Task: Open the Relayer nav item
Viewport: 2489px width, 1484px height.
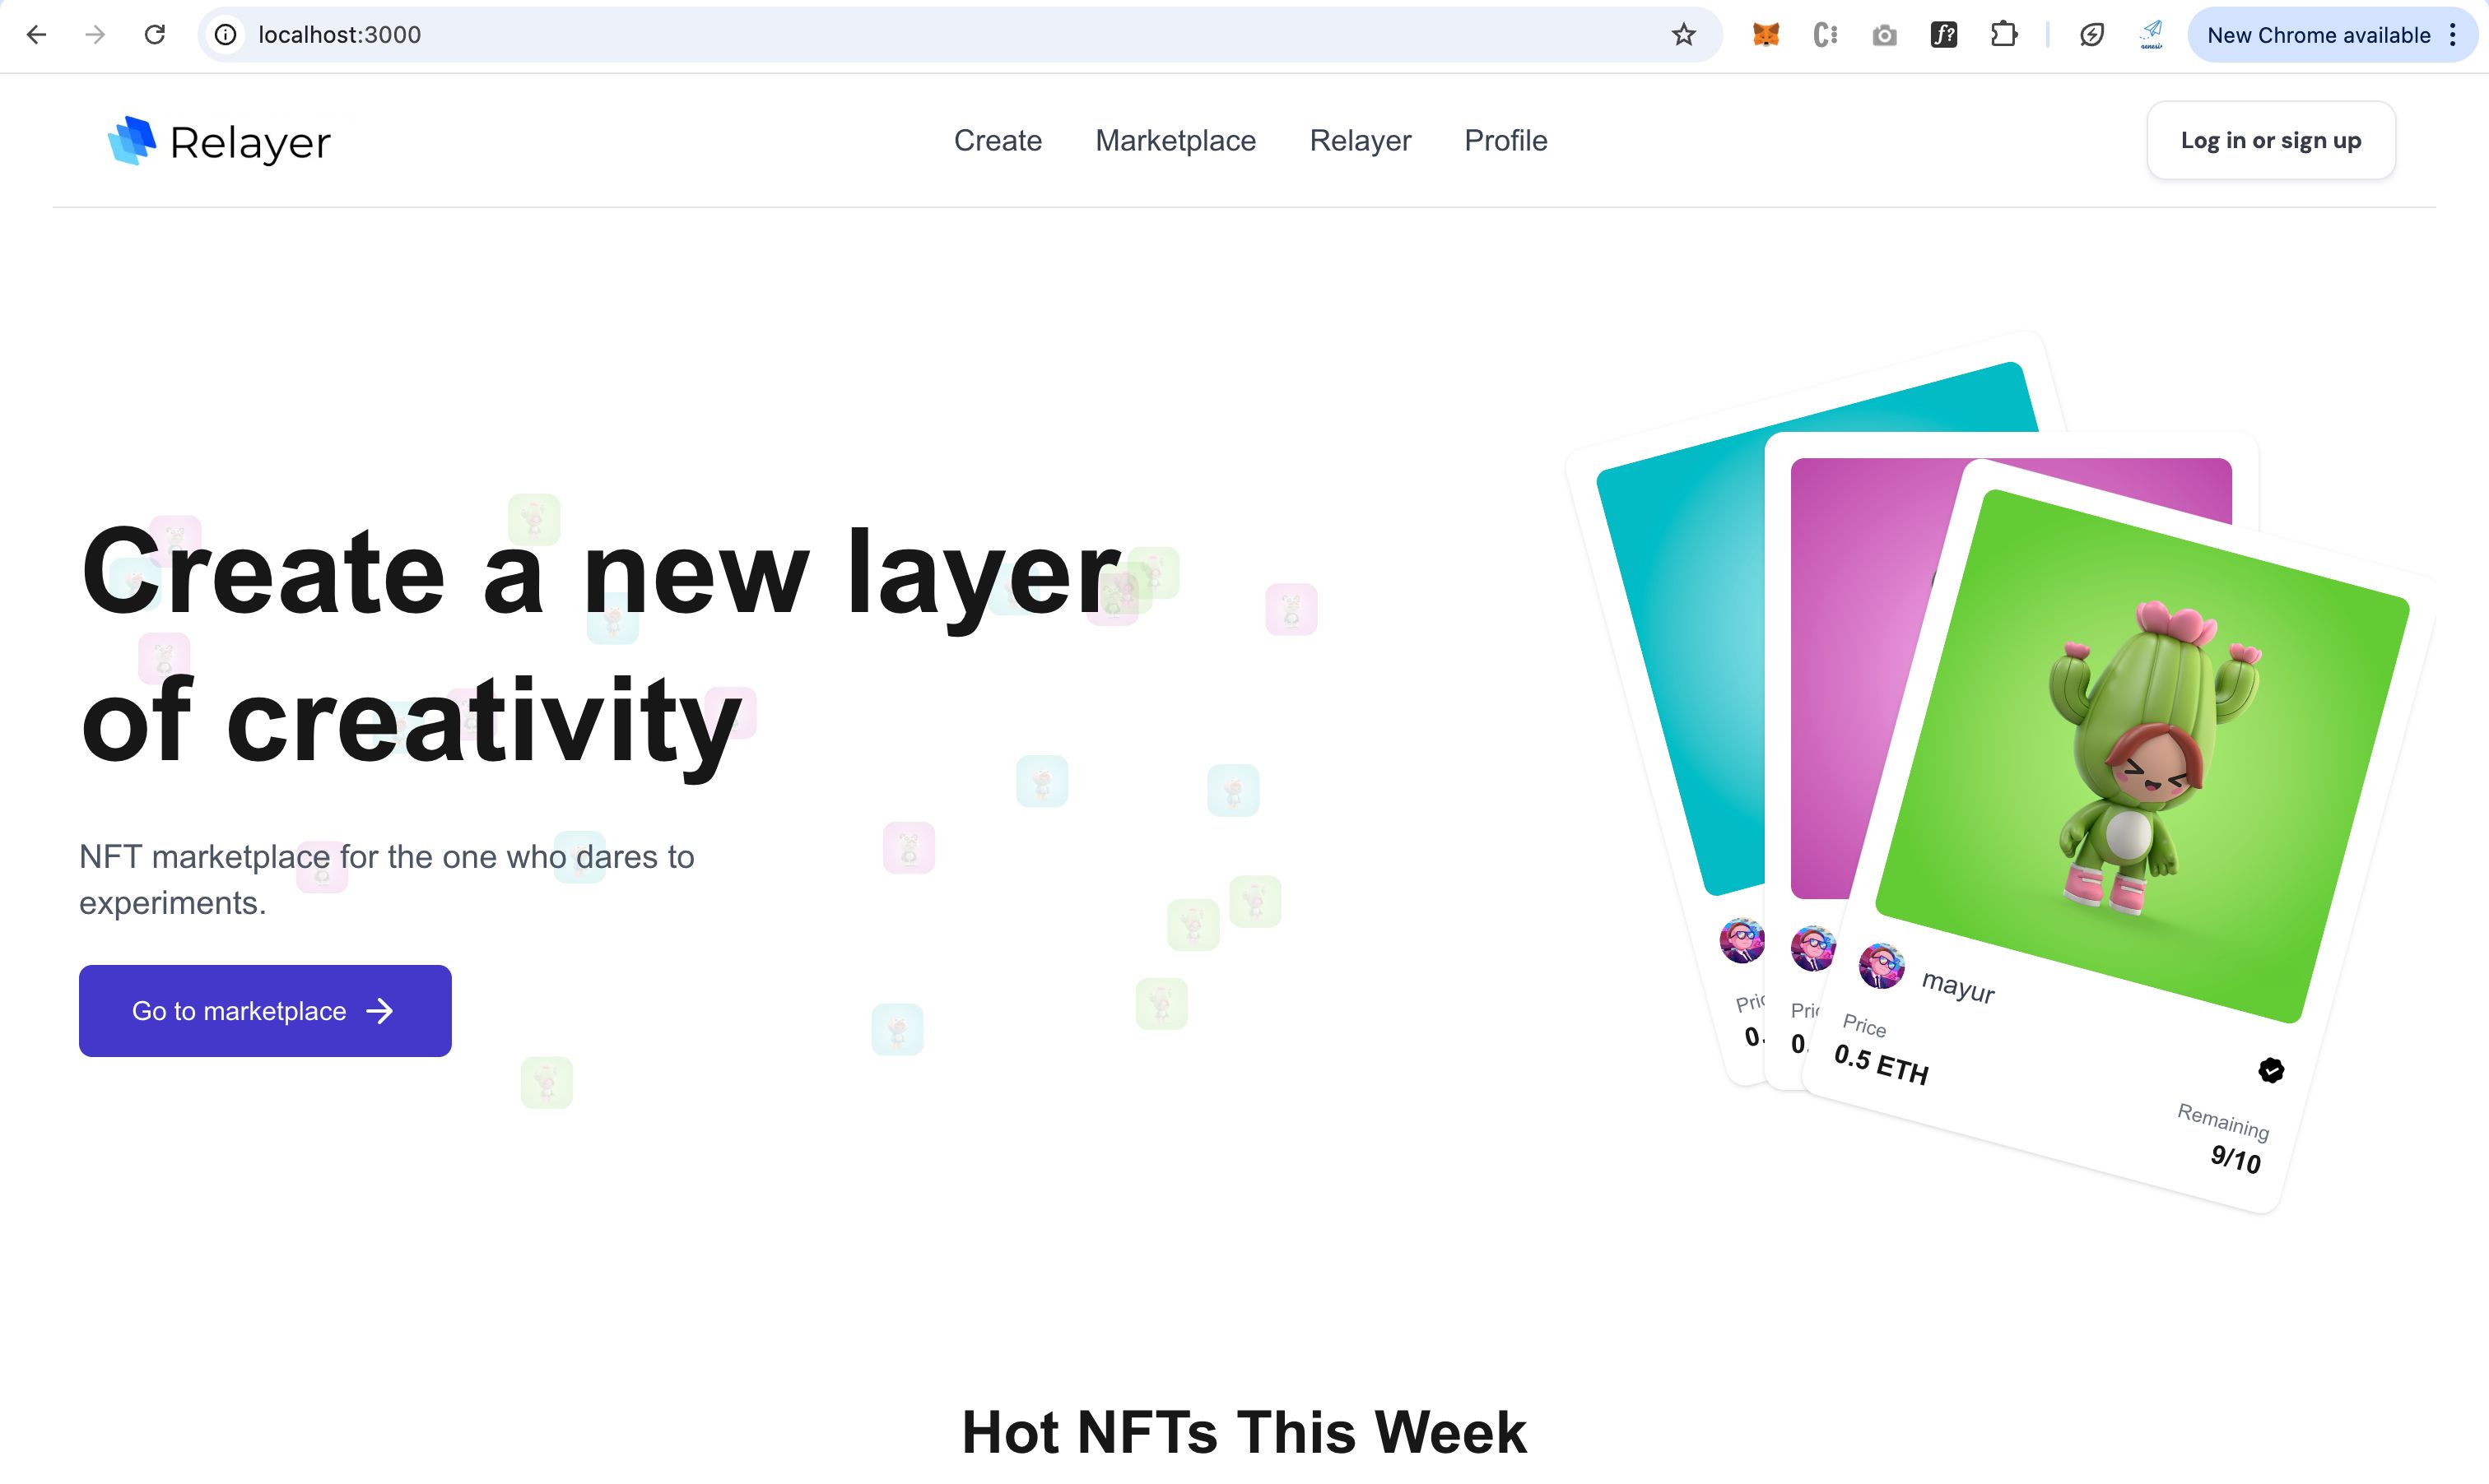Action: (1360, 141)
